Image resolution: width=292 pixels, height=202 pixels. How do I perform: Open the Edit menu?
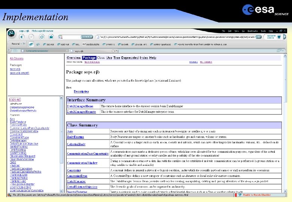click(229, 31)
